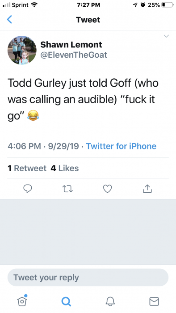The width and height of the screenshot is (176, 313).
Task: Tap the Tweet your reply field
Action: point(88,278)
